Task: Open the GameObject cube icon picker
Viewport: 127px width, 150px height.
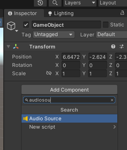Action: [11, 26]
